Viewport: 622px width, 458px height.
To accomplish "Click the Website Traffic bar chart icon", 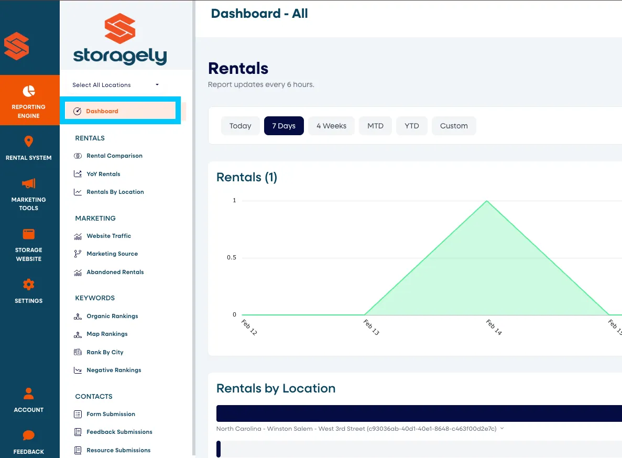I will tap(78, 236).
